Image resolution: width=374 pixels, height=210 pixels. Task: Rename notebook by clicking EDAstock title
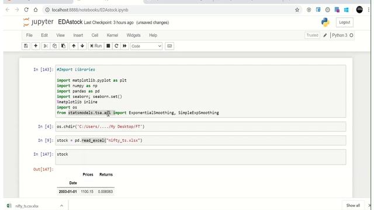click(70, 22)
